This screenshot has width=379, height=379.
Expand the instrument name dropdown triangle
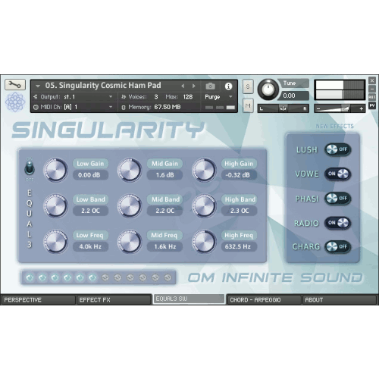[x=38, y=86]
